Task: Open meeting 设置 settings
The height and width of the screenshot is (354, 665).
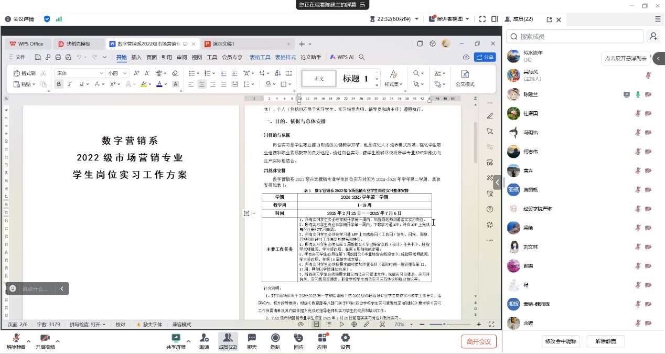Action: tap(346, 340)
